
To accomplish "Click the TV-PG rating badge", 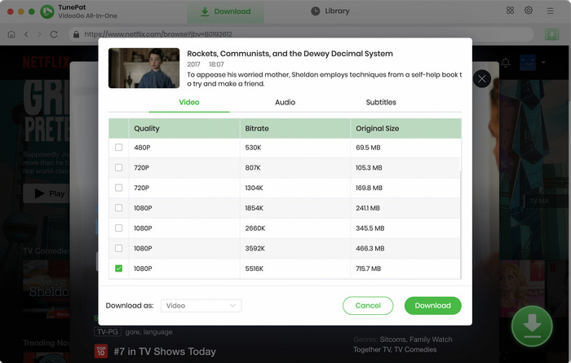I will point(108,332).
